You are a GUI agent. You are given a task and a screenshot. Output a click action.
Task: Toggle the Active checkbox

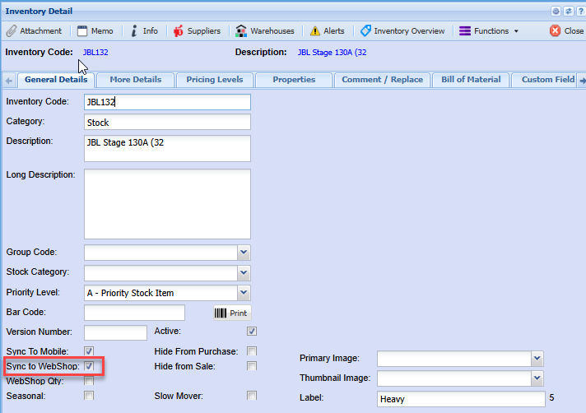coord(252,332)
